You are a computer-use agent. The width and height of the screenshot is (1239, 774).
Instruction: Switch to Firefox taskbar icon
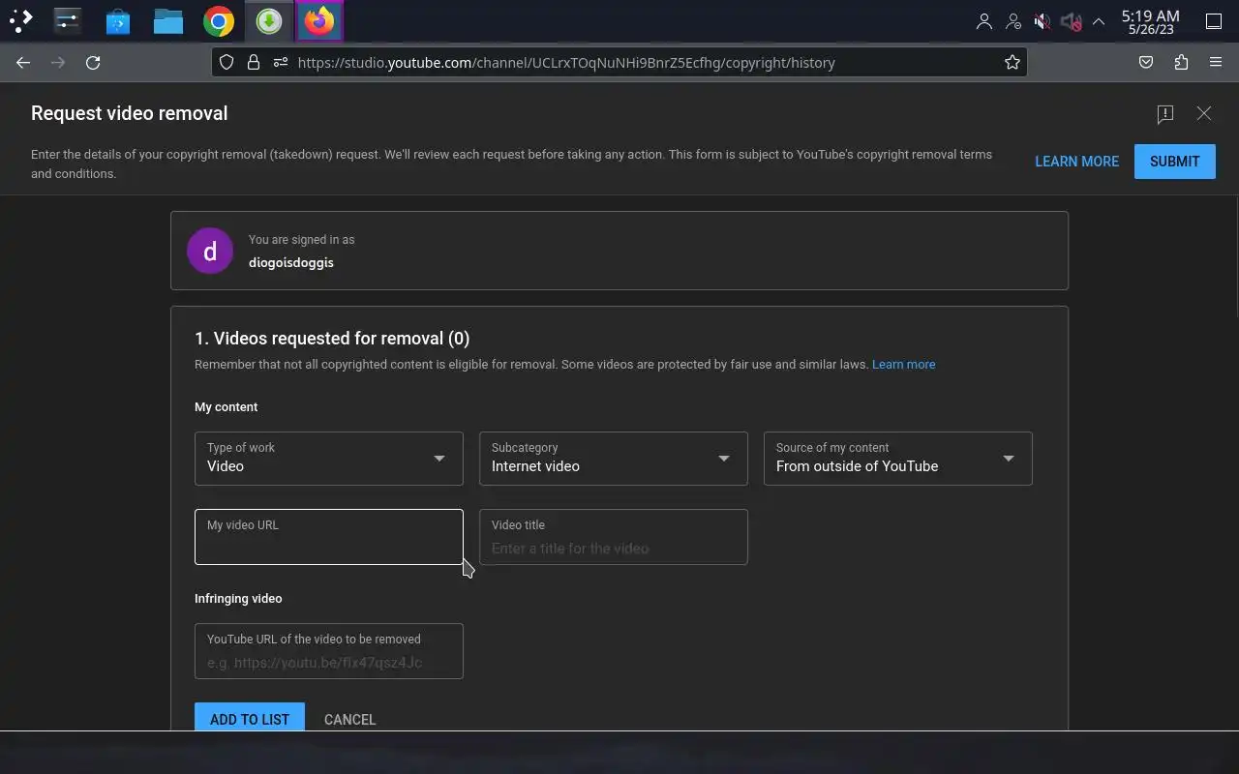coord(319,20)
